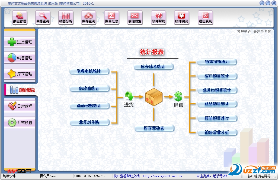Maximize the application window
The height and width of the screenshot is (180, 278).
(x=268, y=3)
